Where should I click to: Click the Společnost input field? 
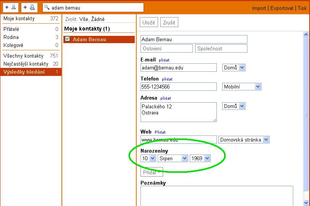221,48
